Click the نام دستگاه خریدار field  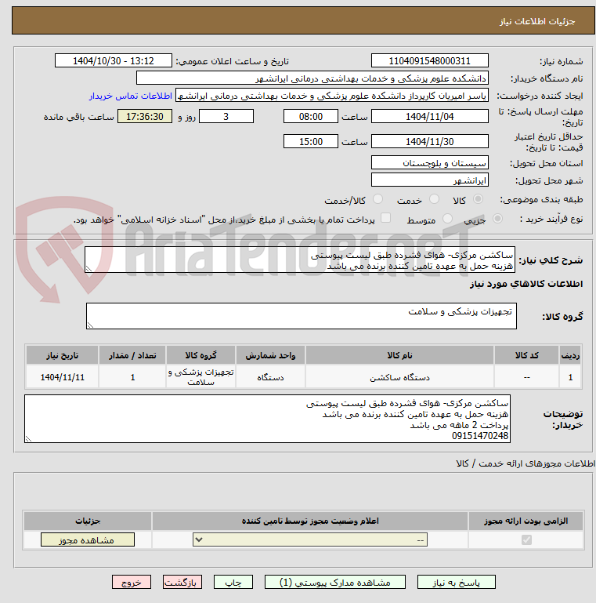tap(312, 78)
